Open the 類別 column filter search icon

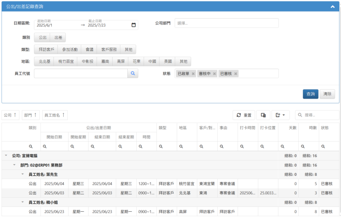[x=31, y=147]
